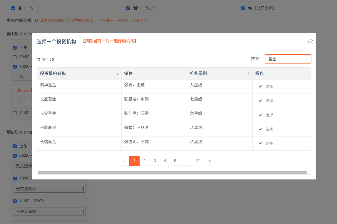
Task: Enable the day 1 09:00 time slot
Action: [15, 57]
